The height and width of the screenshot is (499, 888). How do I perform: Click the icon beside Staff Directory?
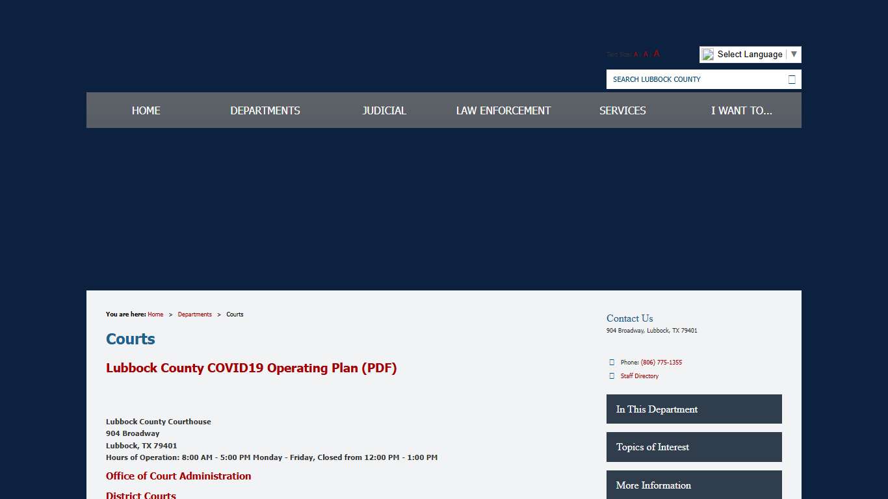click(x=612, y=376)
